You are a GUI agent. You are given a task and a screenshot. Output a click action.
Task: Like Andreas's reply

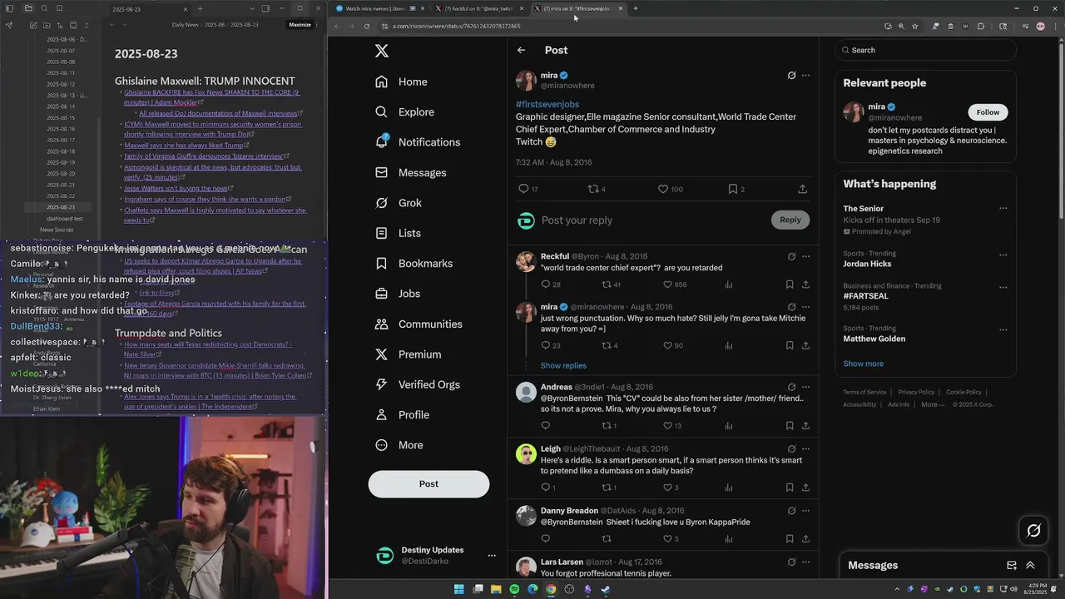(x=672, y=426)
